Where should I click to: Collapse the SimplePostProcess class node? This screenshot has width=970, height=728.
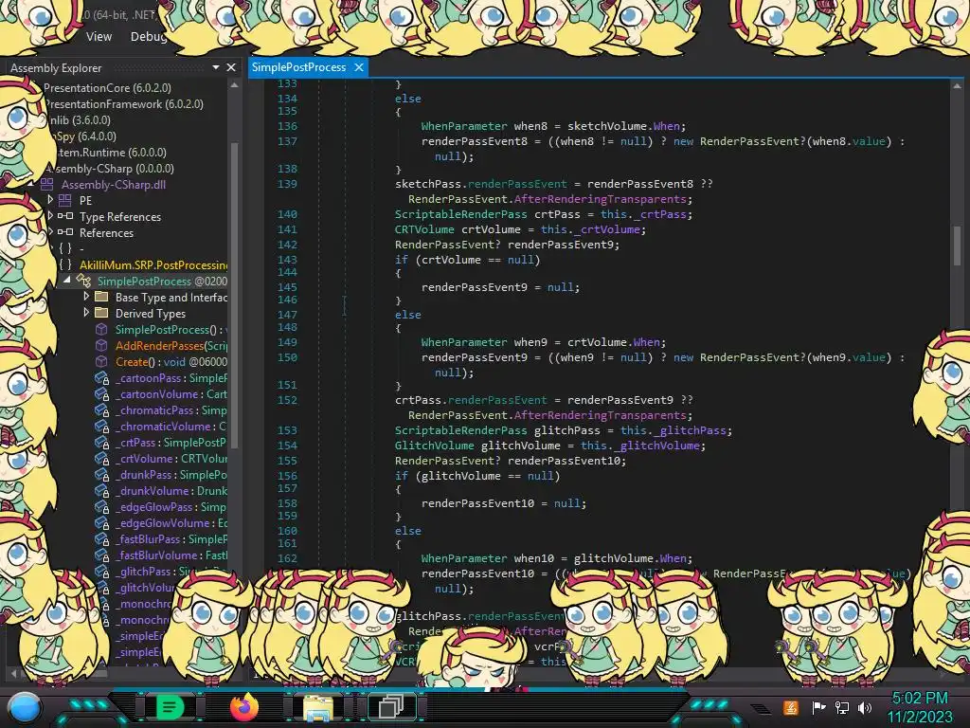[x=67, y=281]
